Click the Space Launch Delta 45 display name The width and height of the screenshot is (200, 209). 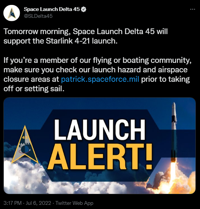click(x=52, y=9)
